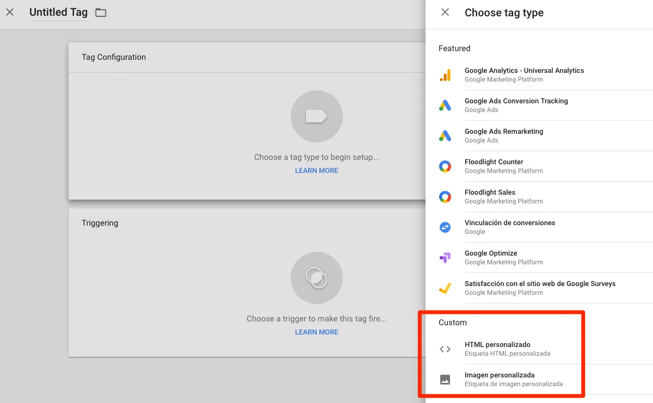Click the Floodlight Sales ring icon
The image size is (653, 403).
445,197
